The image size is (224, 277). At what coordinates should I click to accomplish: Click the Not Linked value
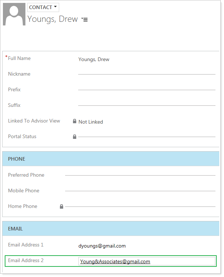[x=91, y=122]
